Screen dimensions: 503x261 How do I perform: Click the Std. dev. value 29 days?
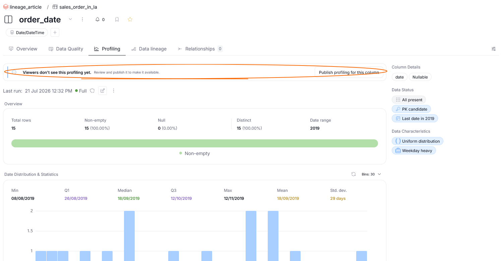(x=338, y=199)
